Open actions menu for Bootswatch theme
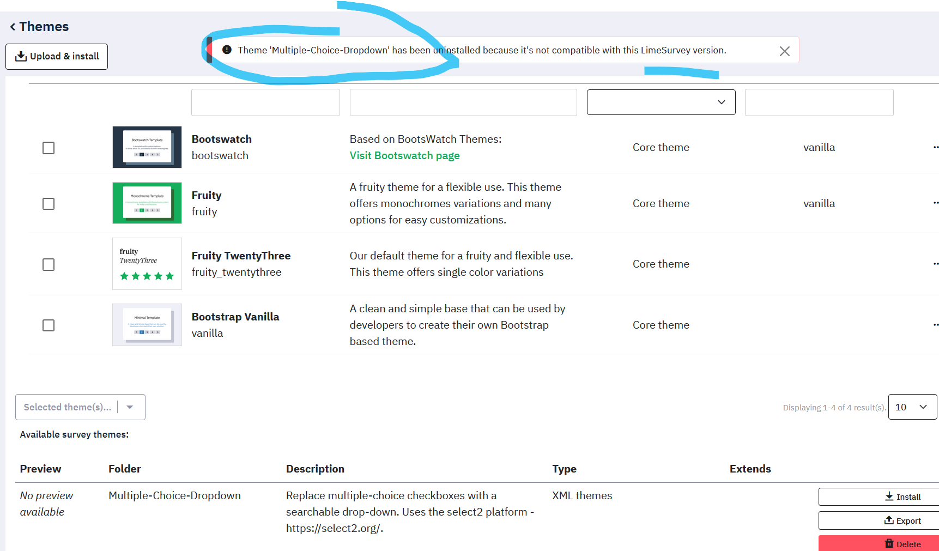 [x=935, y=147]
